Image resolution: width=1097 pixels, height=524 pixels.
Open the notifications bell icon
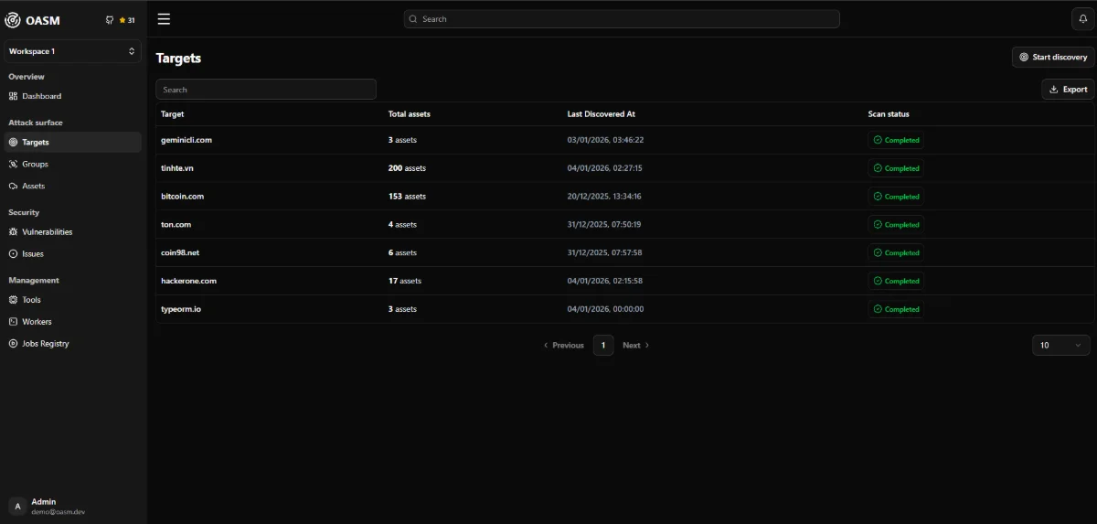1081,18
